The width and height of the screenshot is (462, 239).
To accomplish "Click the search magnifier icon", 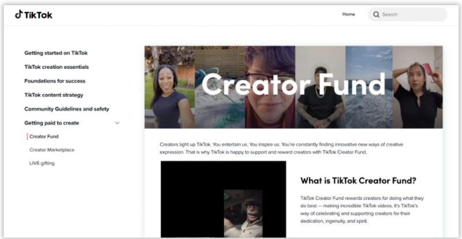I will pyautogui.click(x=377, y=14).
